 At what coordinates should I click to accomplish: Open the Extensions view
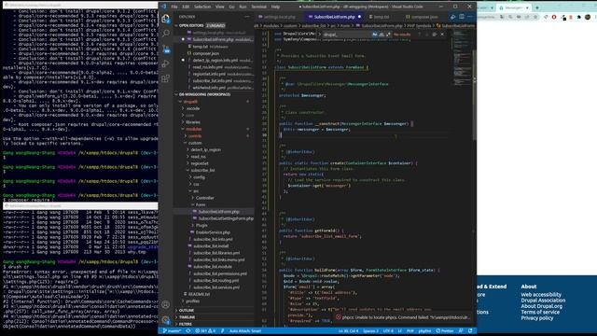pyautogui.click(x=166, y=78)
